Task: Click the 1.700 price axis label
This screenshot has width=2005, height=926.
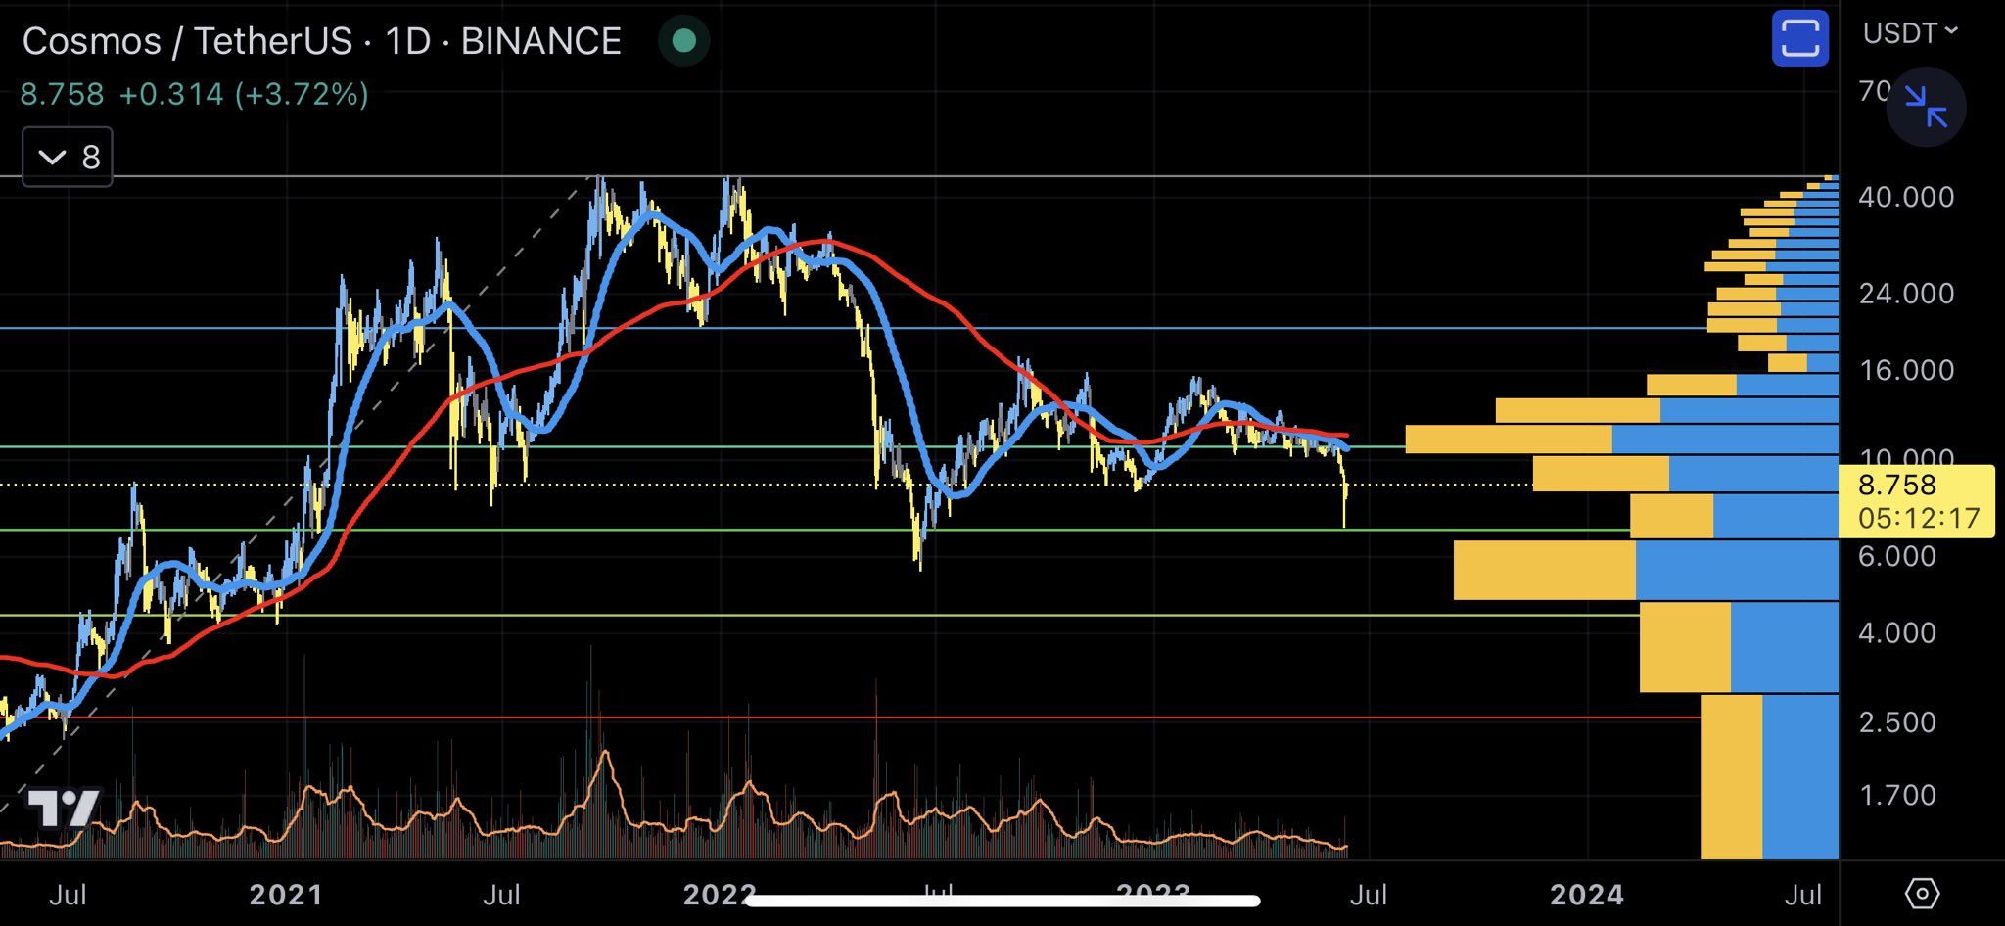Action: click(1897, 795)
